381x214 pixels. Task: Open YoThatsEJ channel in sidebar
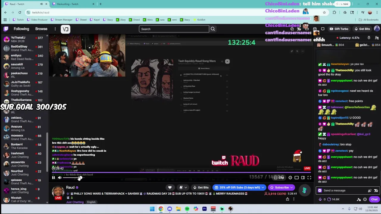(24, 40)
